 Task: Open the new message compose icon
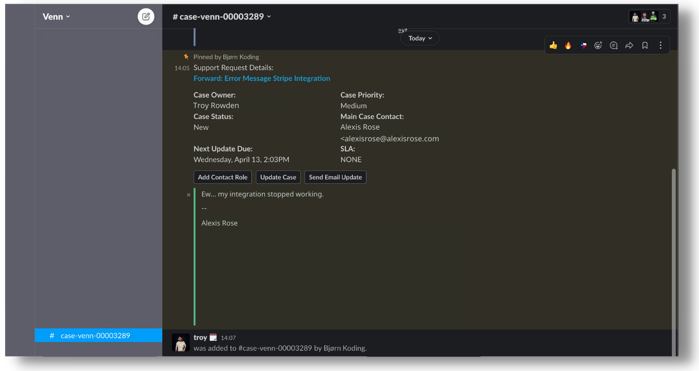click(x=146, y=16)
